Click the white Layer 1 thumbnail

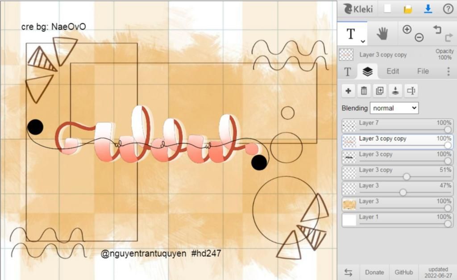pos(349,220)
